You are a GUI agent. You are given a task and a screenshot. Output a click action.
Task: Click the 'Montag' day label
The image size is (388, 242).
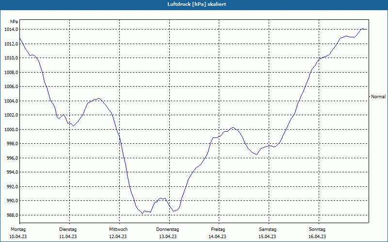18,229
